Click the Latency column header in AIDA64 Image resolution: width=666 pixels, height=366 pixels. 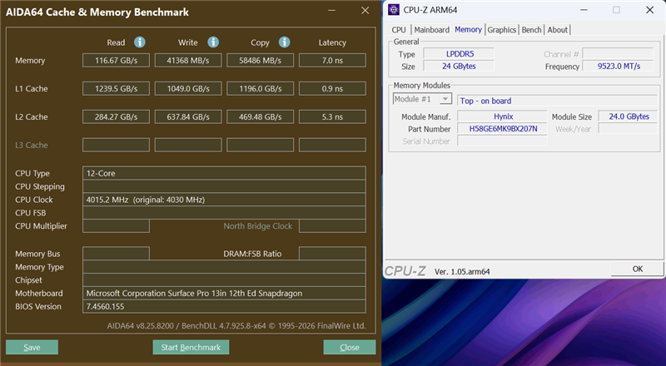[x=332, y=42]
